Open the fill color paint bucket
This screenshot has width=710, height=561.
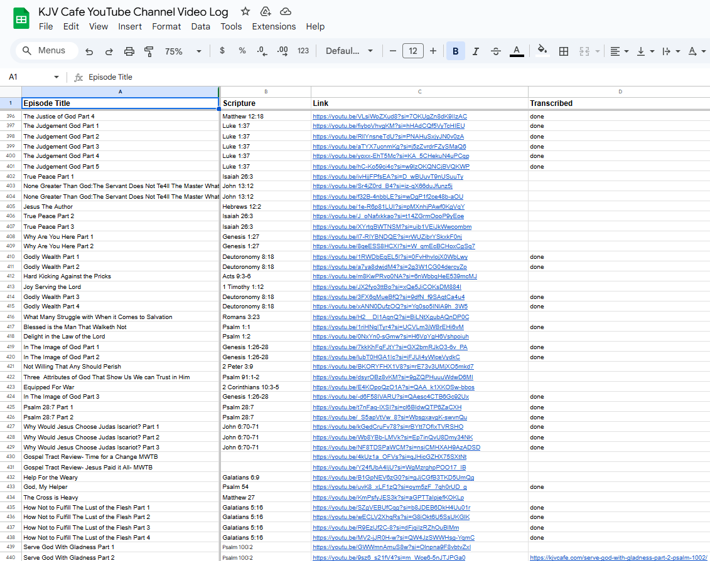tap(542, 51)
